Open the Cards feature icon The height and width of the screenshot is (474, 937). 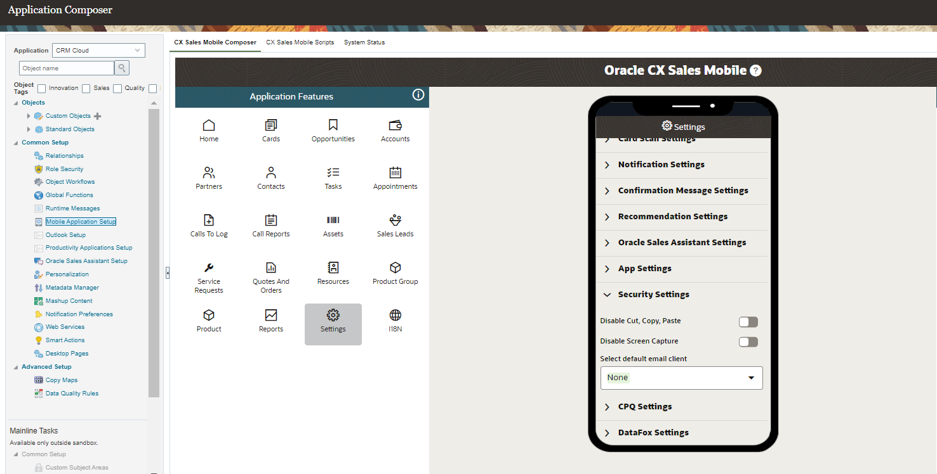point(271,125)
